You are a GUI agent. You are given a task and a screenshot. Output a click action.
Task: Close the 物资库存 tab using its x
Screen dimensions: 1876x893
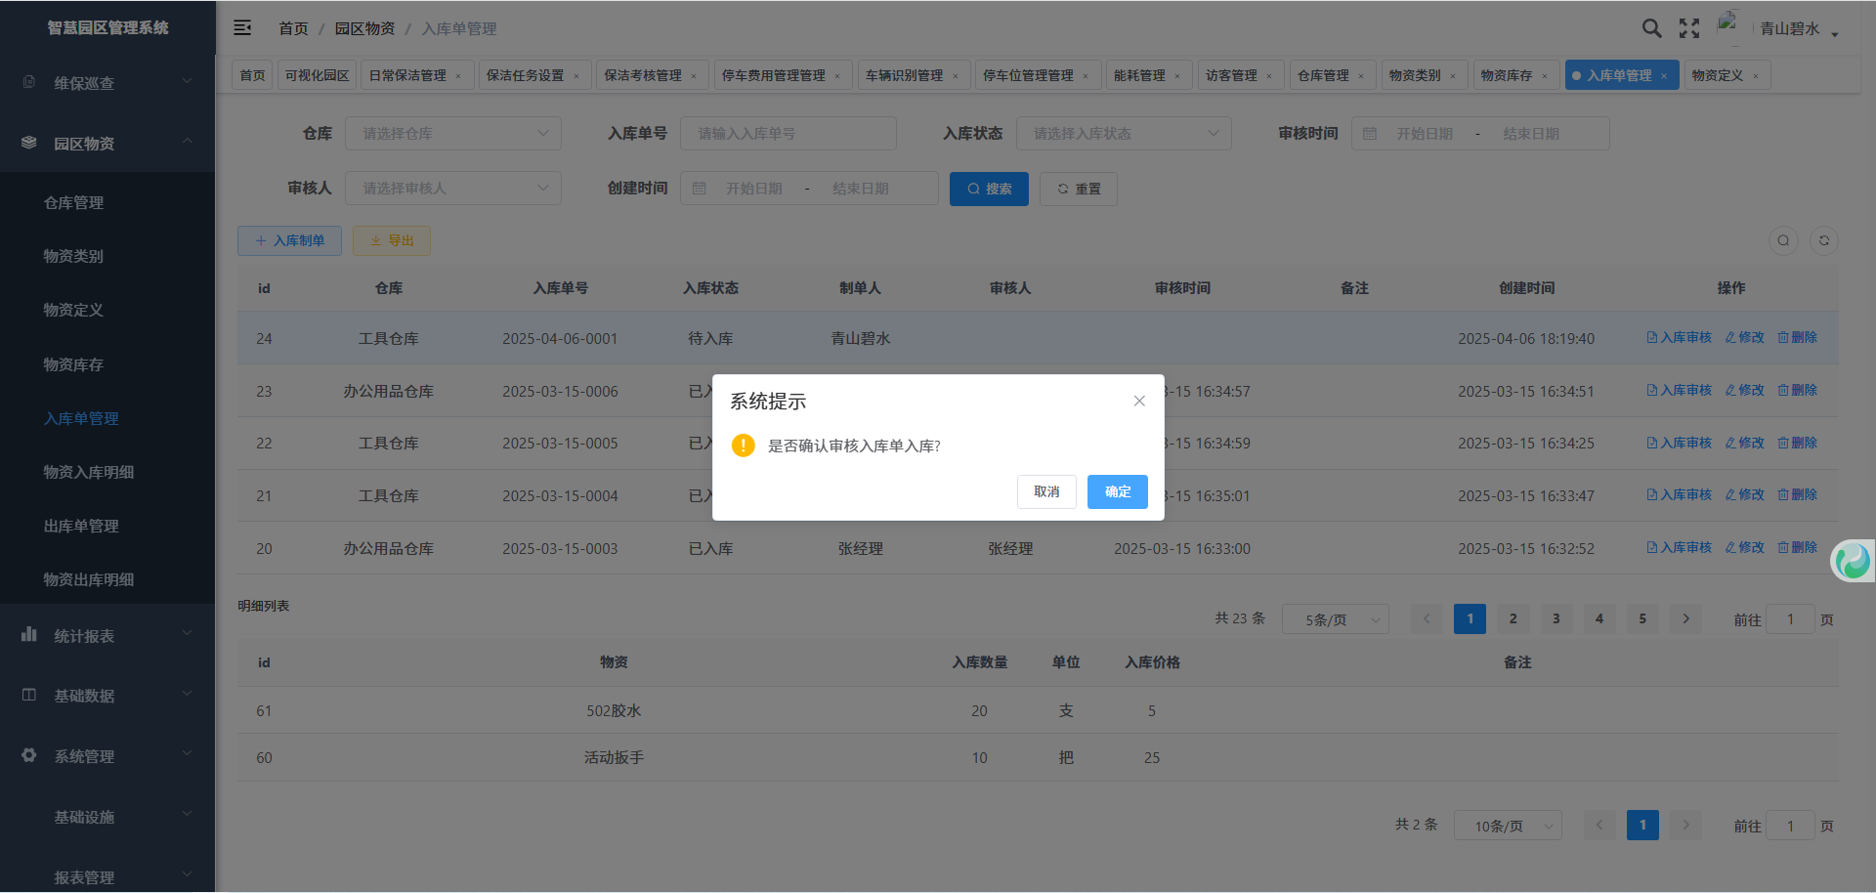[x=1545, y=76]
